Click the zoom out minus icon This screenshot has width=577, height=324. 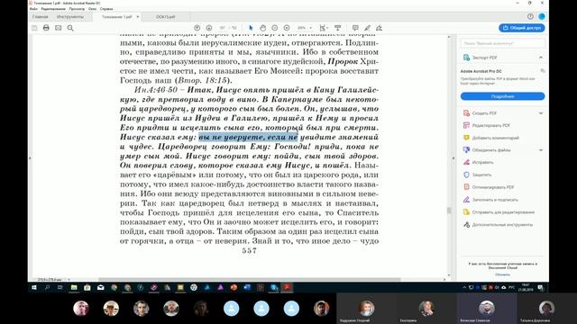click(274, 28)
